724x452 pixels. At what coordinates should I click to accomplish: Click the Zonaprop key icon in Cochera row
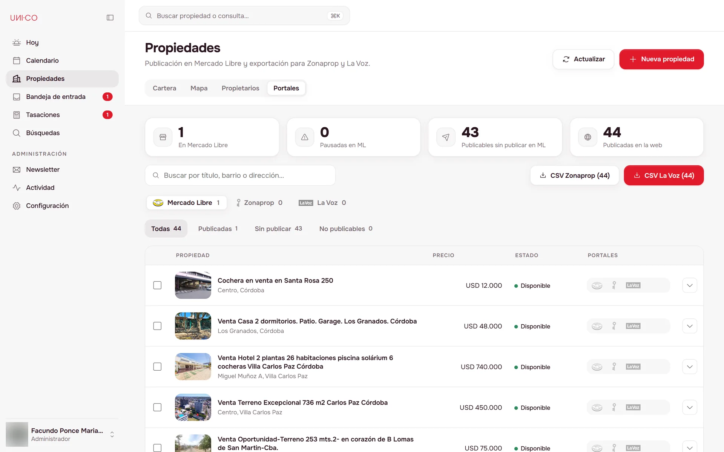pyautogui.click(x=614, y=286)
